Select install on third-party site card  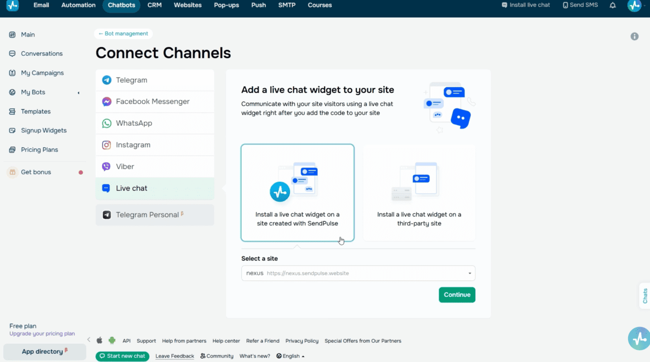click(x=419, y=193)
